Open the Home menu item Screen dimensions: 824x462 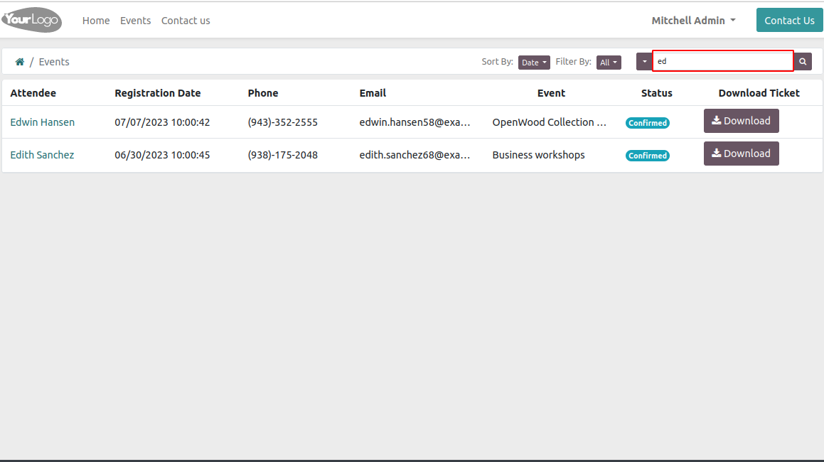pos(96,21)
